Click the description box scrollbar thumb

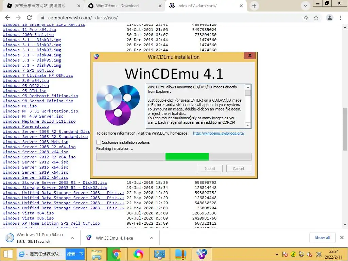(248, 93)
